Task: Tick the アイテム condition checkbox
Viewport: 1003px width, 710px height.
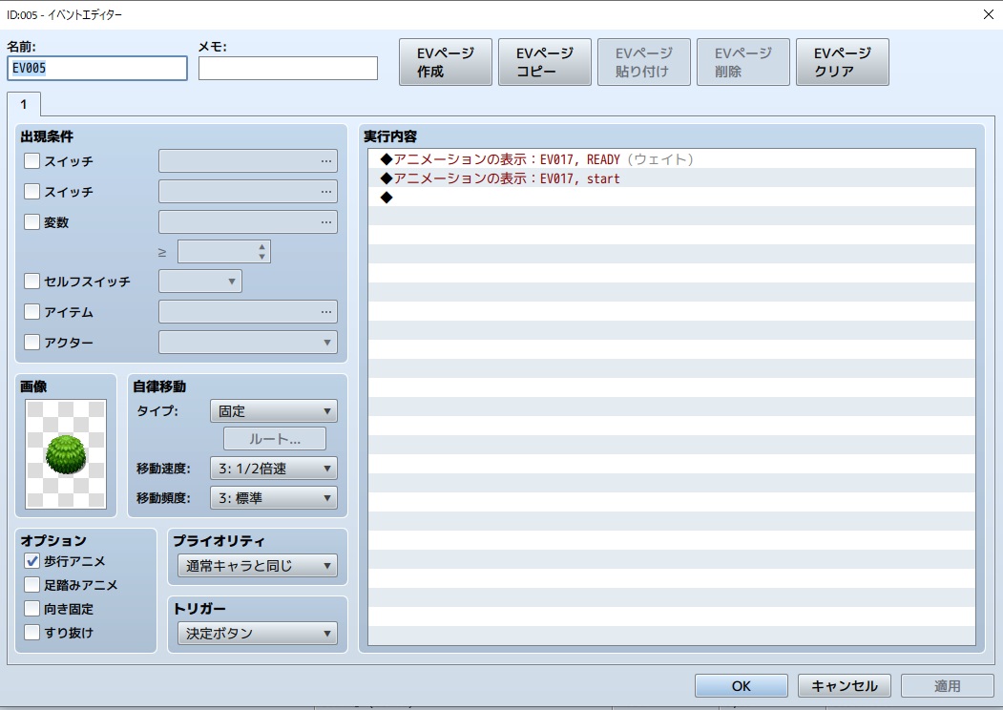Action: [x=32, y=311]
